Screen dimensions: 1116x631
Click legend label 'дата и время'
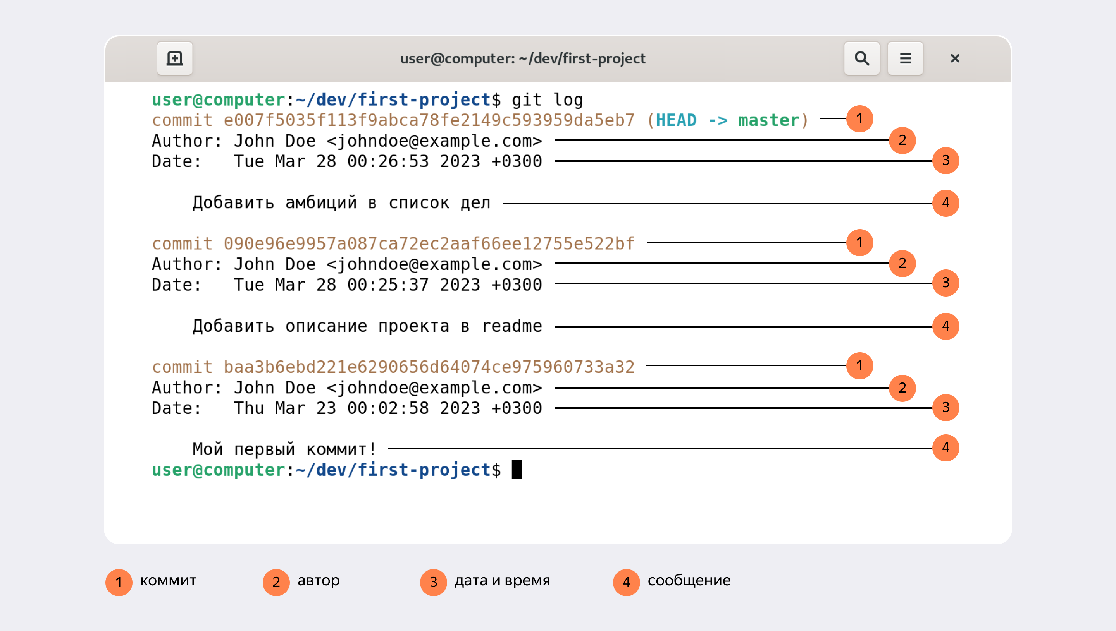(502, 581)
